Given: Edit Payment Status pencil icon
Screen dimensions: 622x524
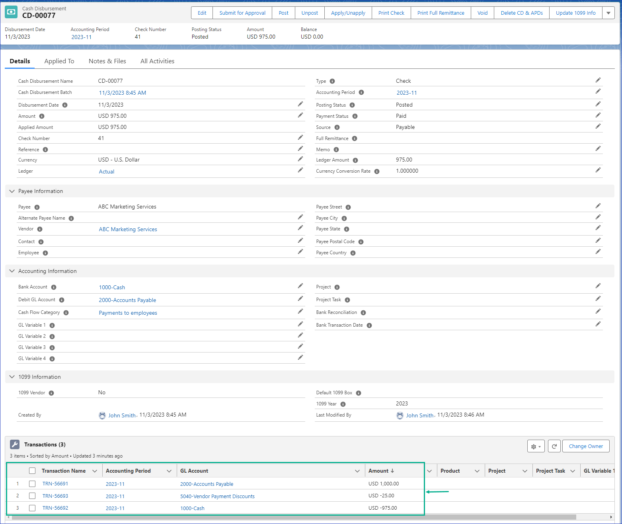Looking at the screenshot, I should pyautogui.click(x=598, y=115).
